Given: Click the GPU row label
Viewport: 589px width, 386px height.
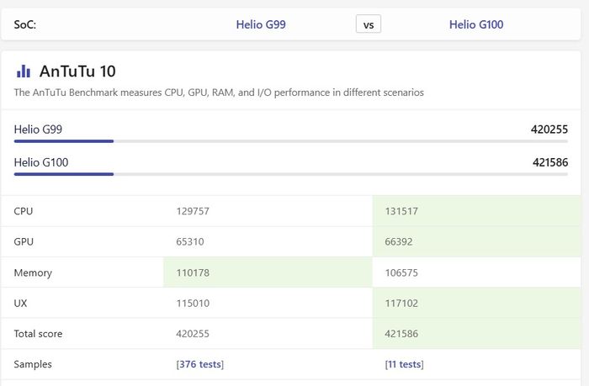Looking at the screenshot, I should tap(24, 241).
